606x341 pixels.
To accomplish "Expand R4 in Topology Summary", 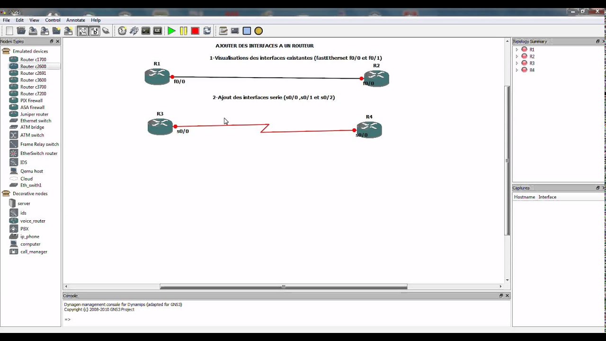I will (x=517, y=70).
